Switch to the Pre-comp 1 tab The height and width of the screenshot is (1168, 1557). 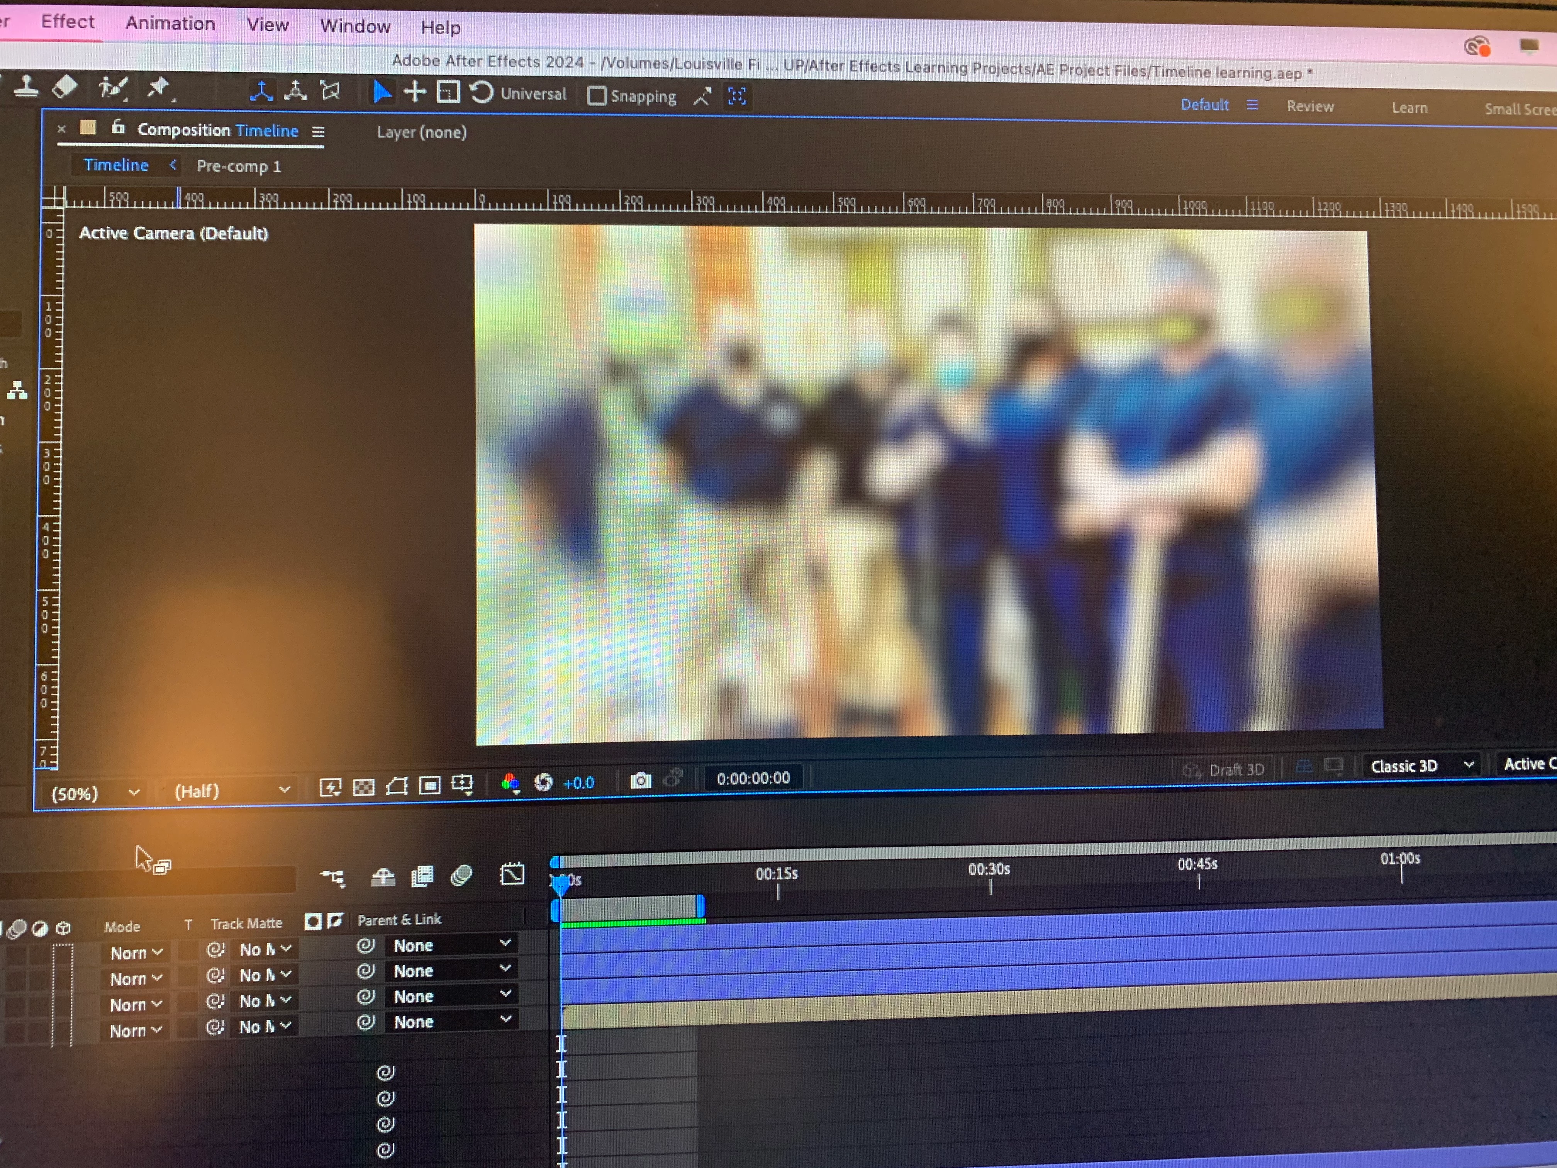(x=239, y=166)
